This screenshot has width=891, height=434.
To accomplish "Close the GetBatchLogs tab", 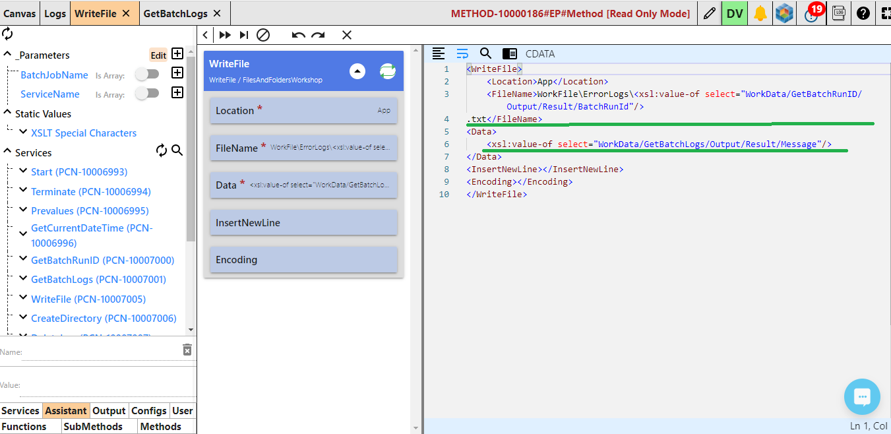I will point(217,13).
